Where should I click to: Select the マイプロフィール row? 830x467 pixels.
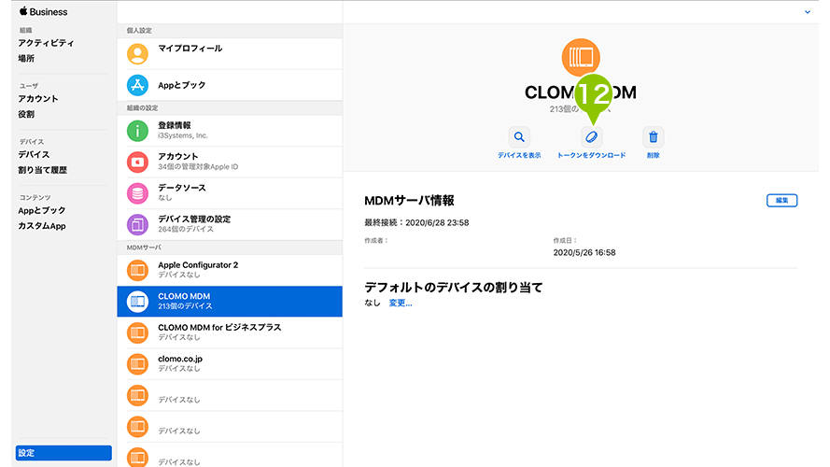(x=230, y=54)
